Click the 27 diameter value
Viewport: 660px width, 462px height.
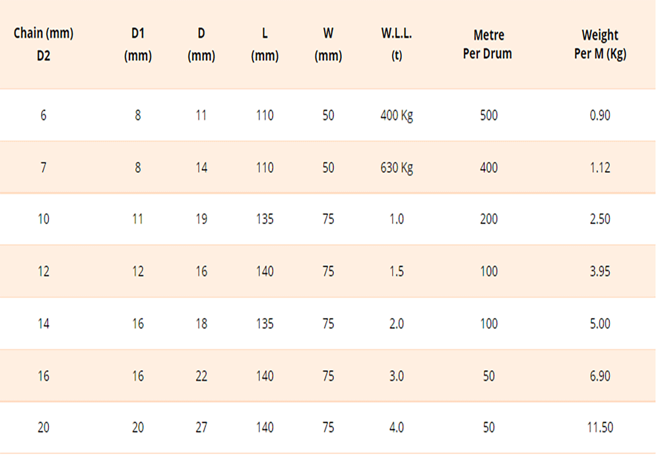[201, 428]
